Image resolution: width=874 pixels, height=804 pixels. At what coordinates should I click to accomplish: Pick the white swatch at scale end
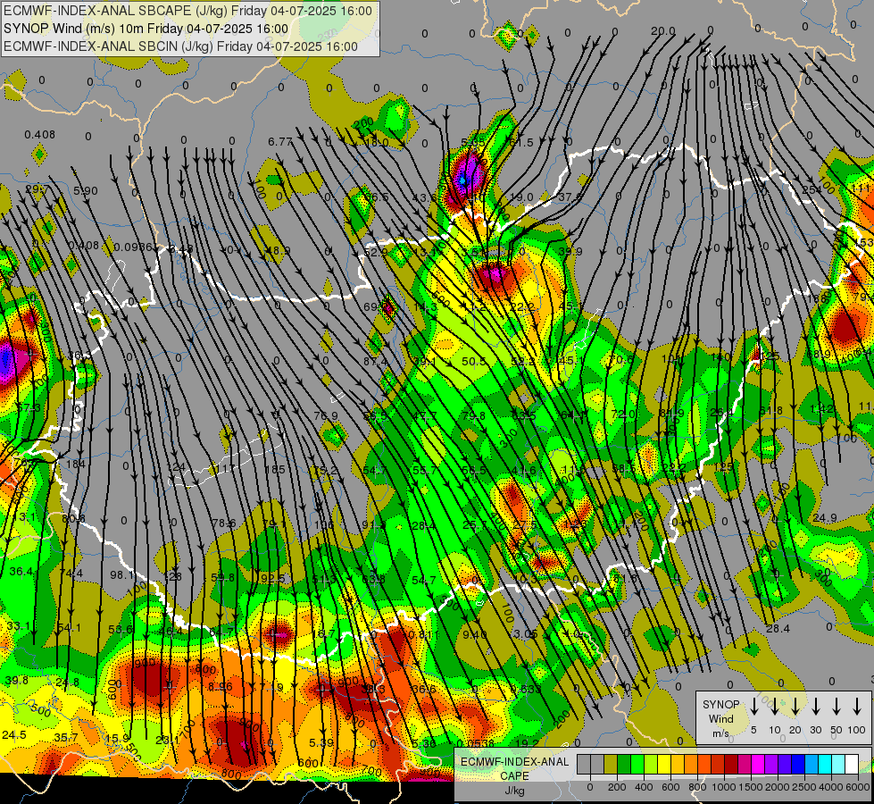tap(851, 765)
